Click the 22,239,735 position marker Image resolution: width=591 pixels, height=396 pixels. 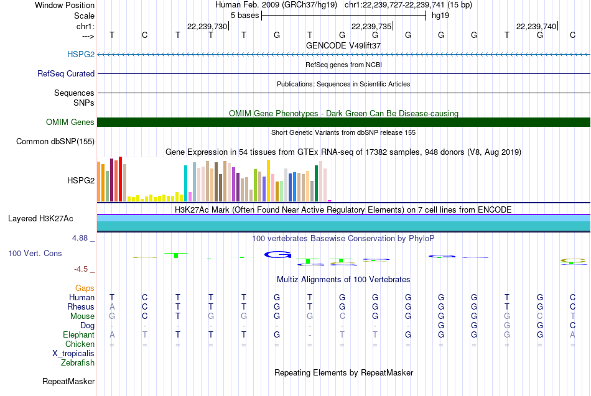click(371, 26)
